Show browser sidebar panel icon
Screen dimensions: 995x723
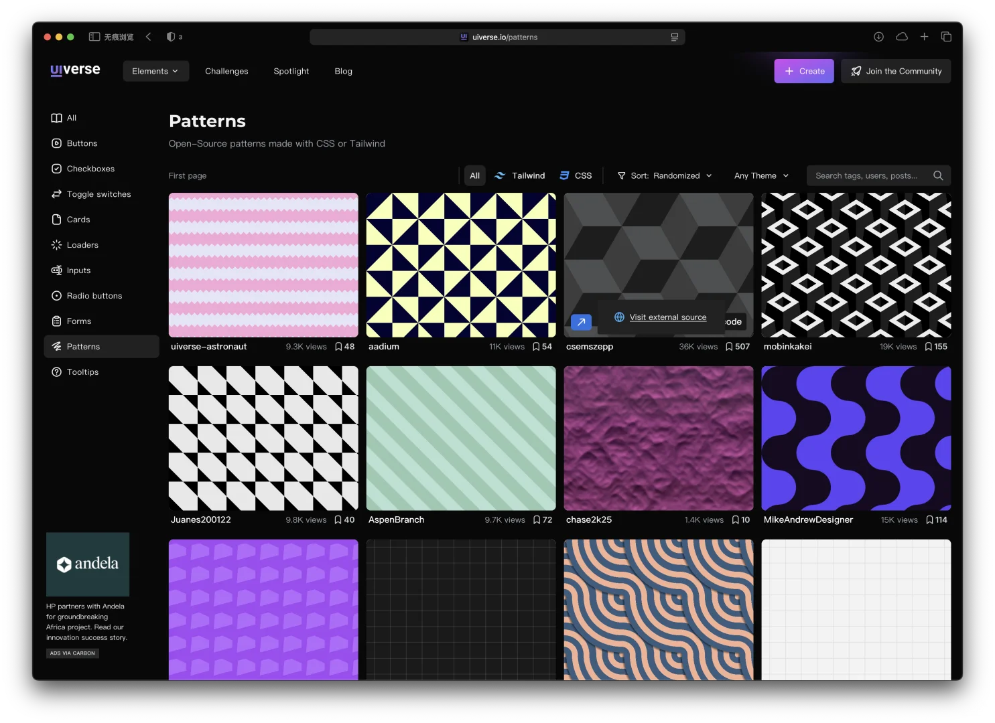94,37
